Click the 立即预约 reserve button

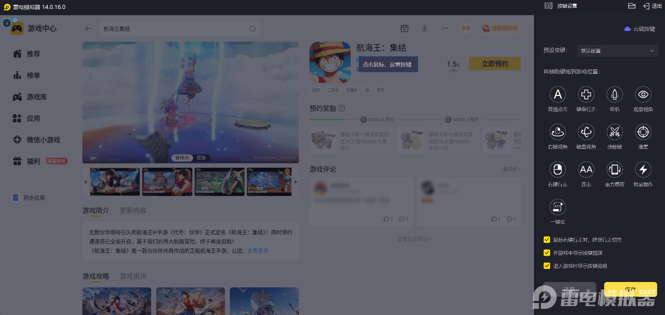click(x=495, y=63)
